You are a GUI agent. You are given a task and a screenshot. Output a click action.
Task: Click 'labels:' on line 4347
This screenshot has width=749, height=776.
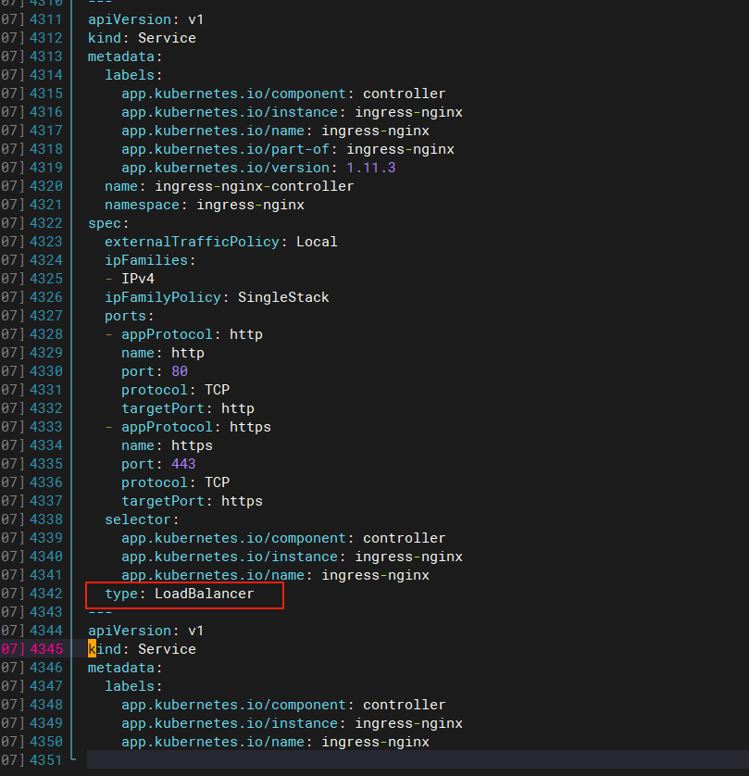coord(133,686)
